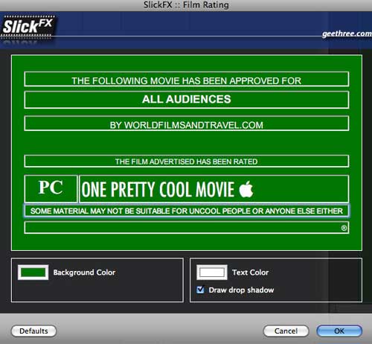The height and width of the screenshot is (344, 372).
Task: Toggle the Draw drop shadow checkbox
Action: (x=200, y=290)
